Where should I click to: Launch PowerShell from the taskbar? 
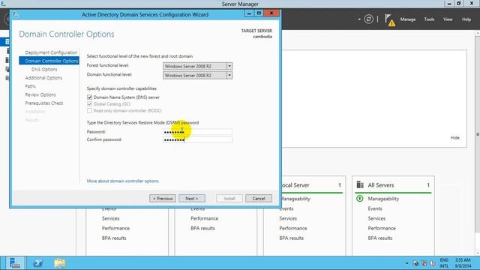pyautogui.click(x=37, y=263)
